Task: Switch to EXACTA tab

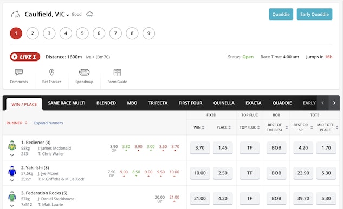Action: point(253,103)
